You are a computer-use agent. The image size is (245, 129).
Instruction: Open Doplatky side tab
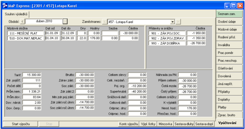229,99
